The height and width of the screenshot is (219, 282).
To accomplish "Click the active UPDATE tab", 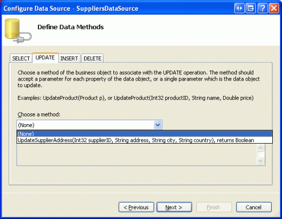I will pyautogui.click(x=45, y=57).
